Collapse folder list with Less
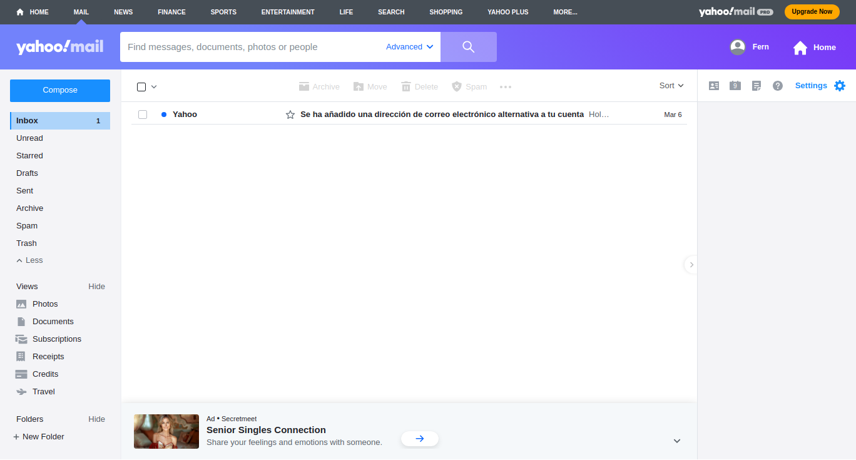 [30, 260]
